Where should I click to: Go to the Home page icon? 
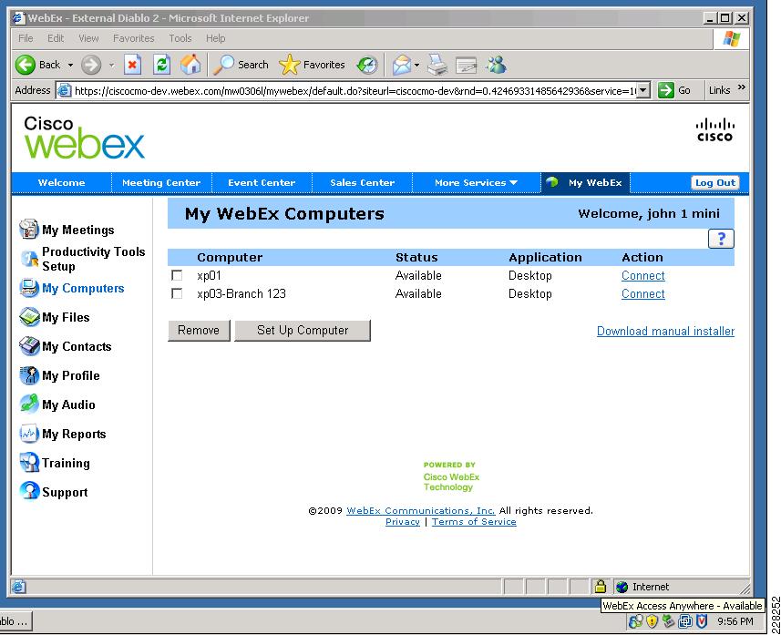coord(190,65)
